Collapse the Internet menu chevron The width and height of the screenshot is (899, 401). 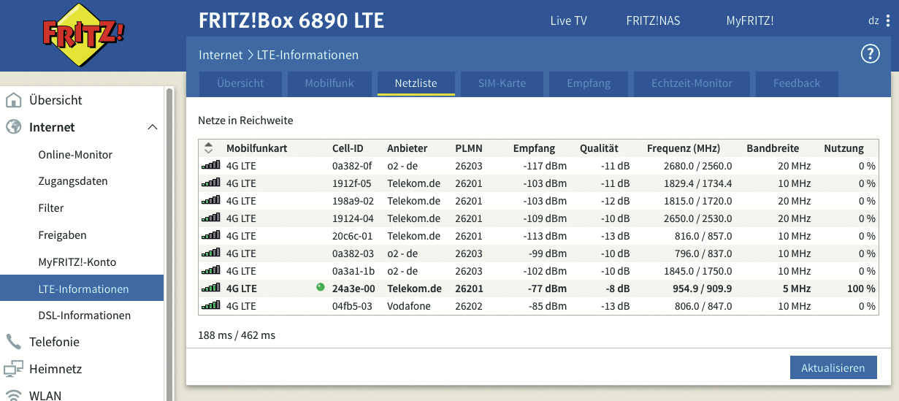pos(152,127)
